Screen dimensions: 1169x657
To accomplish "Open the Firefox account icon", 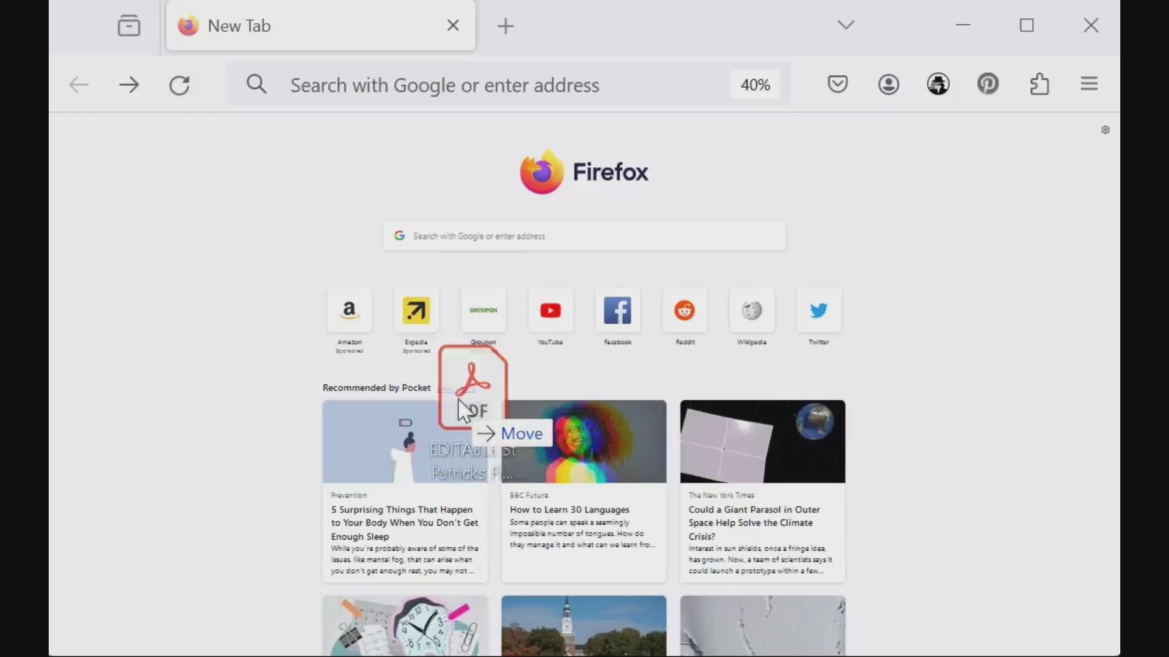I will (x=888, y=84).
